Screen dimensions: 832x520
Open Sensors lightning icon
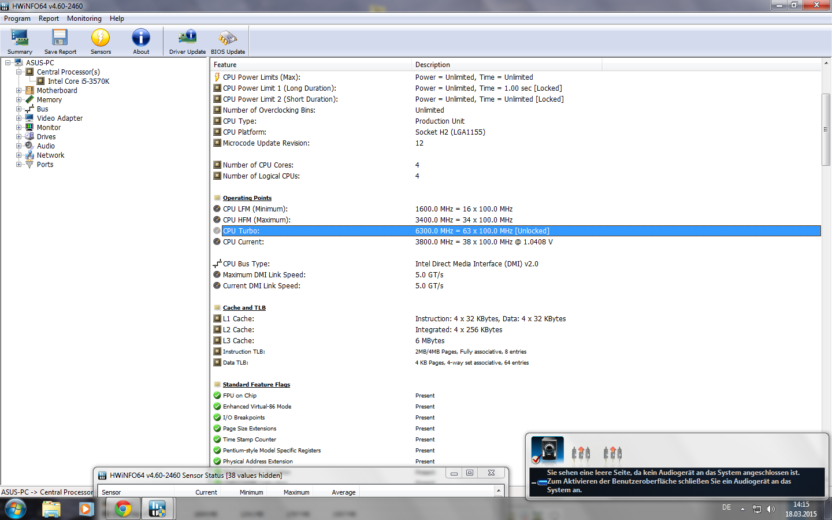[101, 41]
